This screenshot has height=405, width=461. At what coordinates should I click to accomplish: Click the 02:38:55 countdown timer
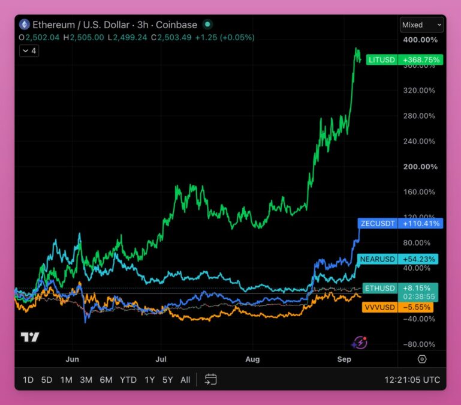[x=418, y=296]
